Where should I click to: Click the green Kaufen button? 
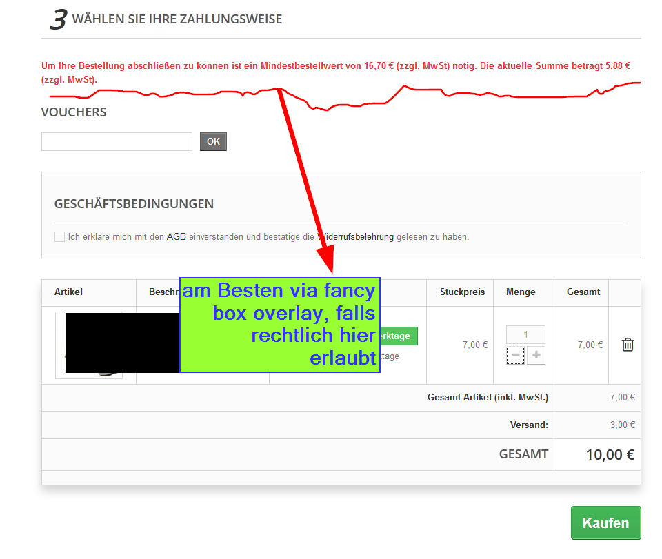606,522
